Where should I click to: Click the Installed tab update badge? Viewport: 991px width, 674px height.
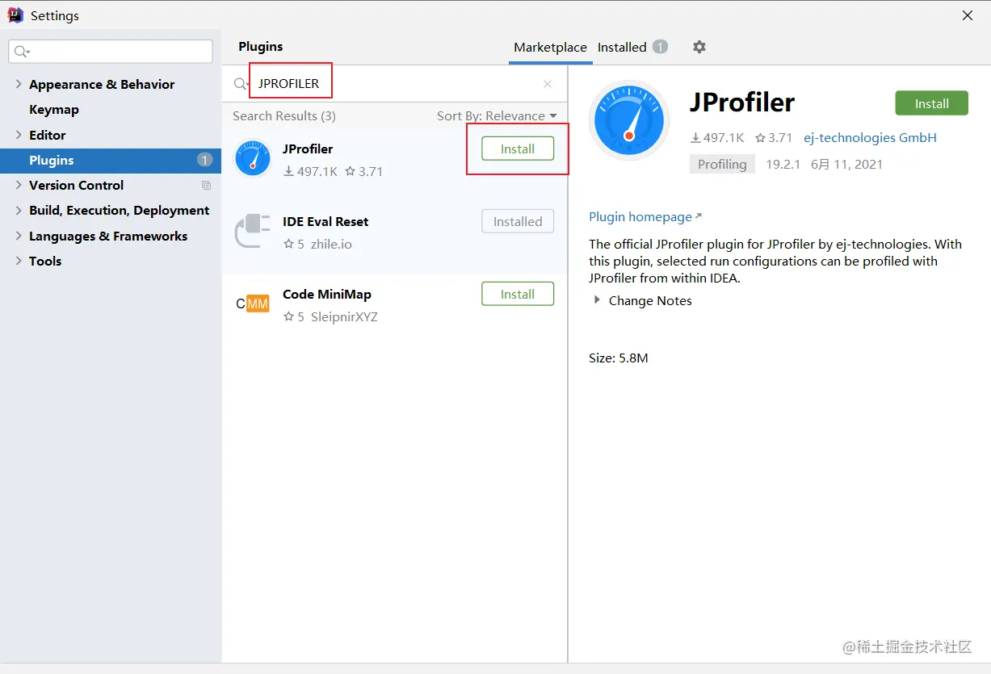tap(660, 47)
